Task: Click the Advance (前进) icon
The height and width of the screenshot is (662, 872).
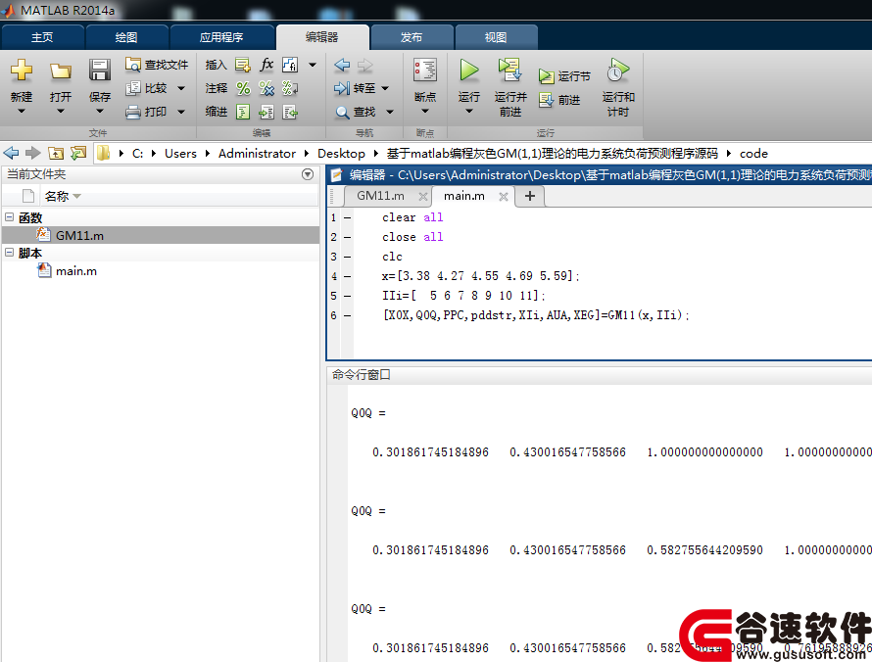Action: pyautogui.click(x=546, y=100)
